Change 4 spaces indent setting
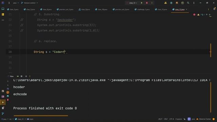 [179, 119]
